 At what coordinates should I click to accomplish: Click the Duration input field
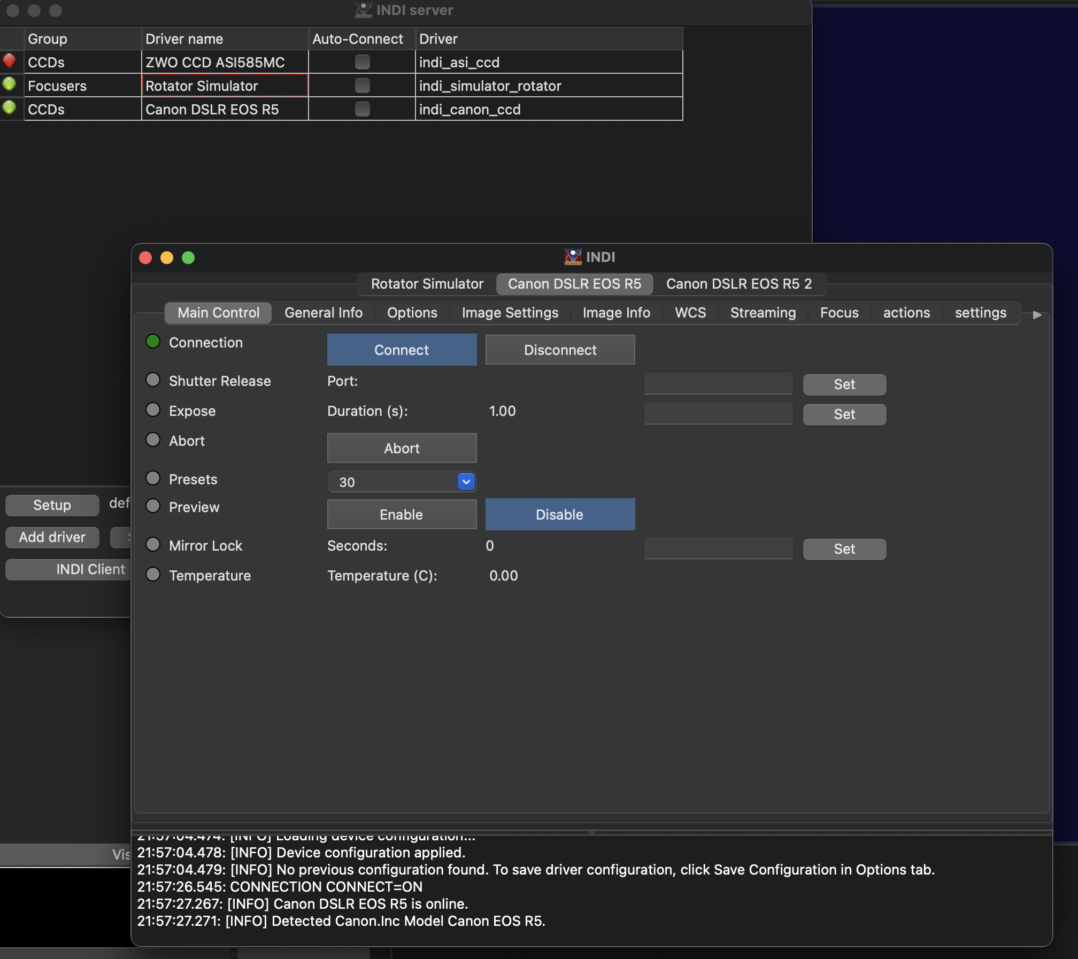718,414
